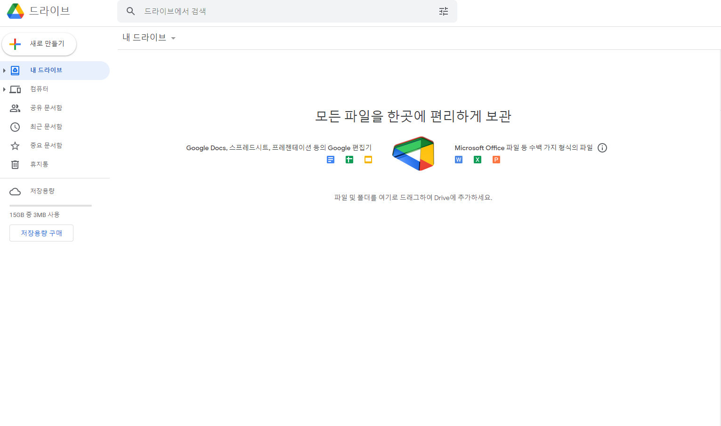Click the large Drive illustration logo
Image resolution: width=721 pixels, height=426 pixels.
pyautogui.click(x=413, y=153)
